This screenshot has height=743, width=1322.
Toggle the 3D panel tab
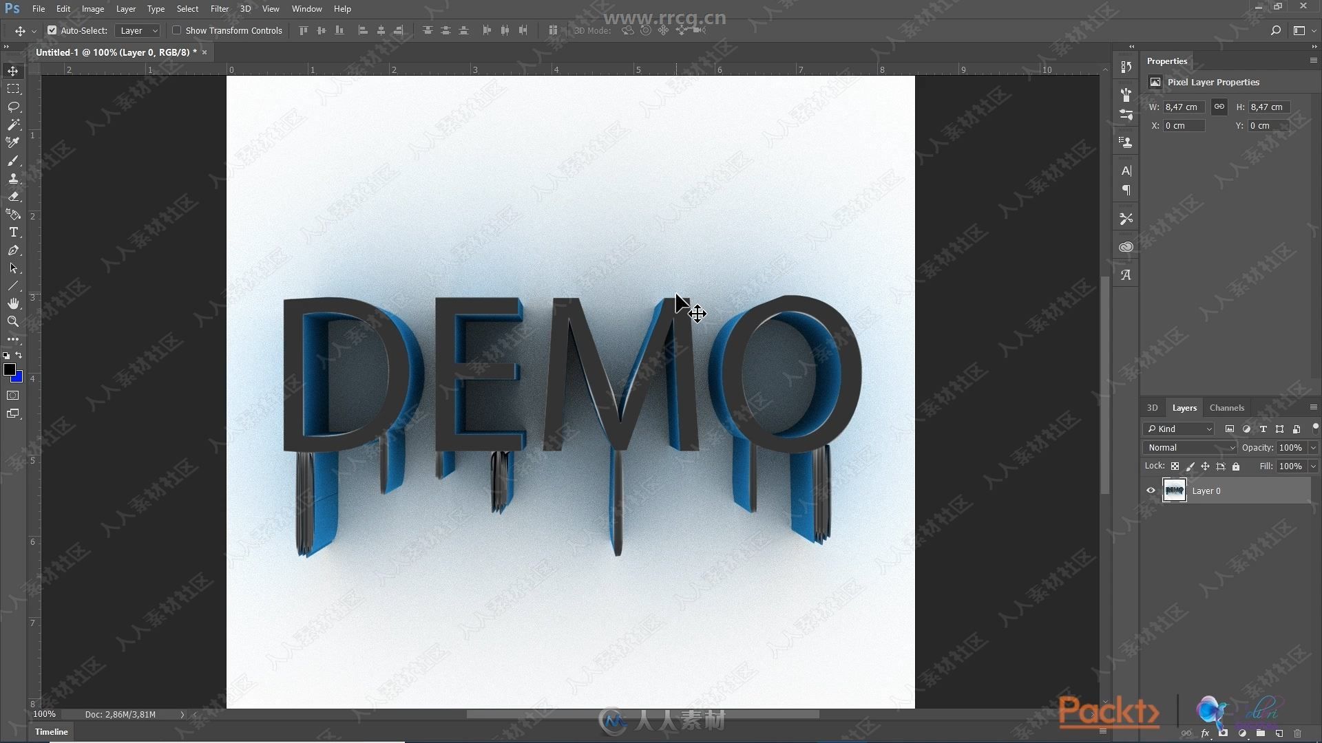click(1152, 407)
